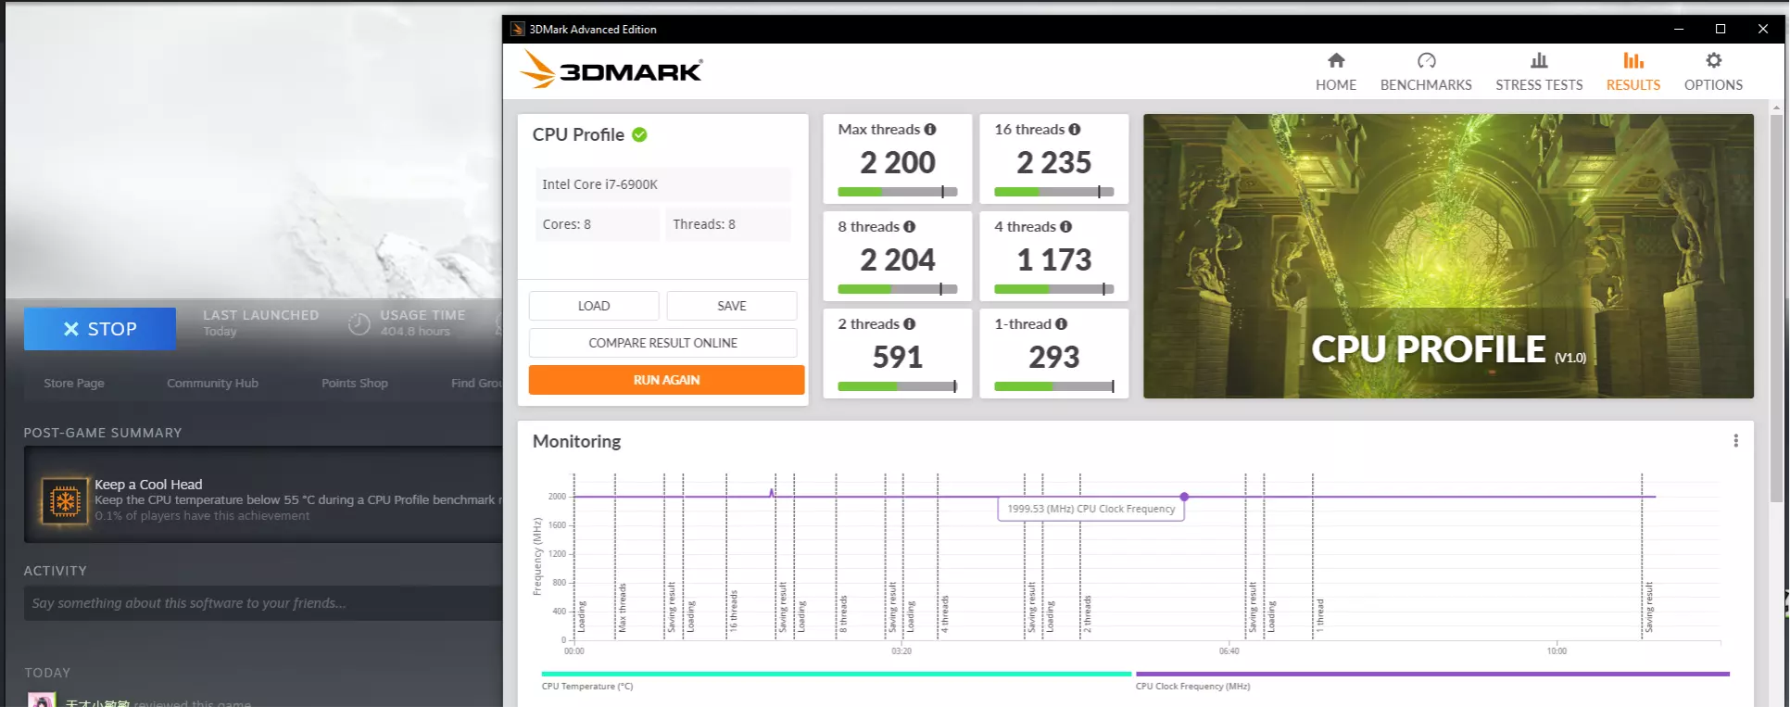Click the 1-thread score 293

click(1054, 358)
